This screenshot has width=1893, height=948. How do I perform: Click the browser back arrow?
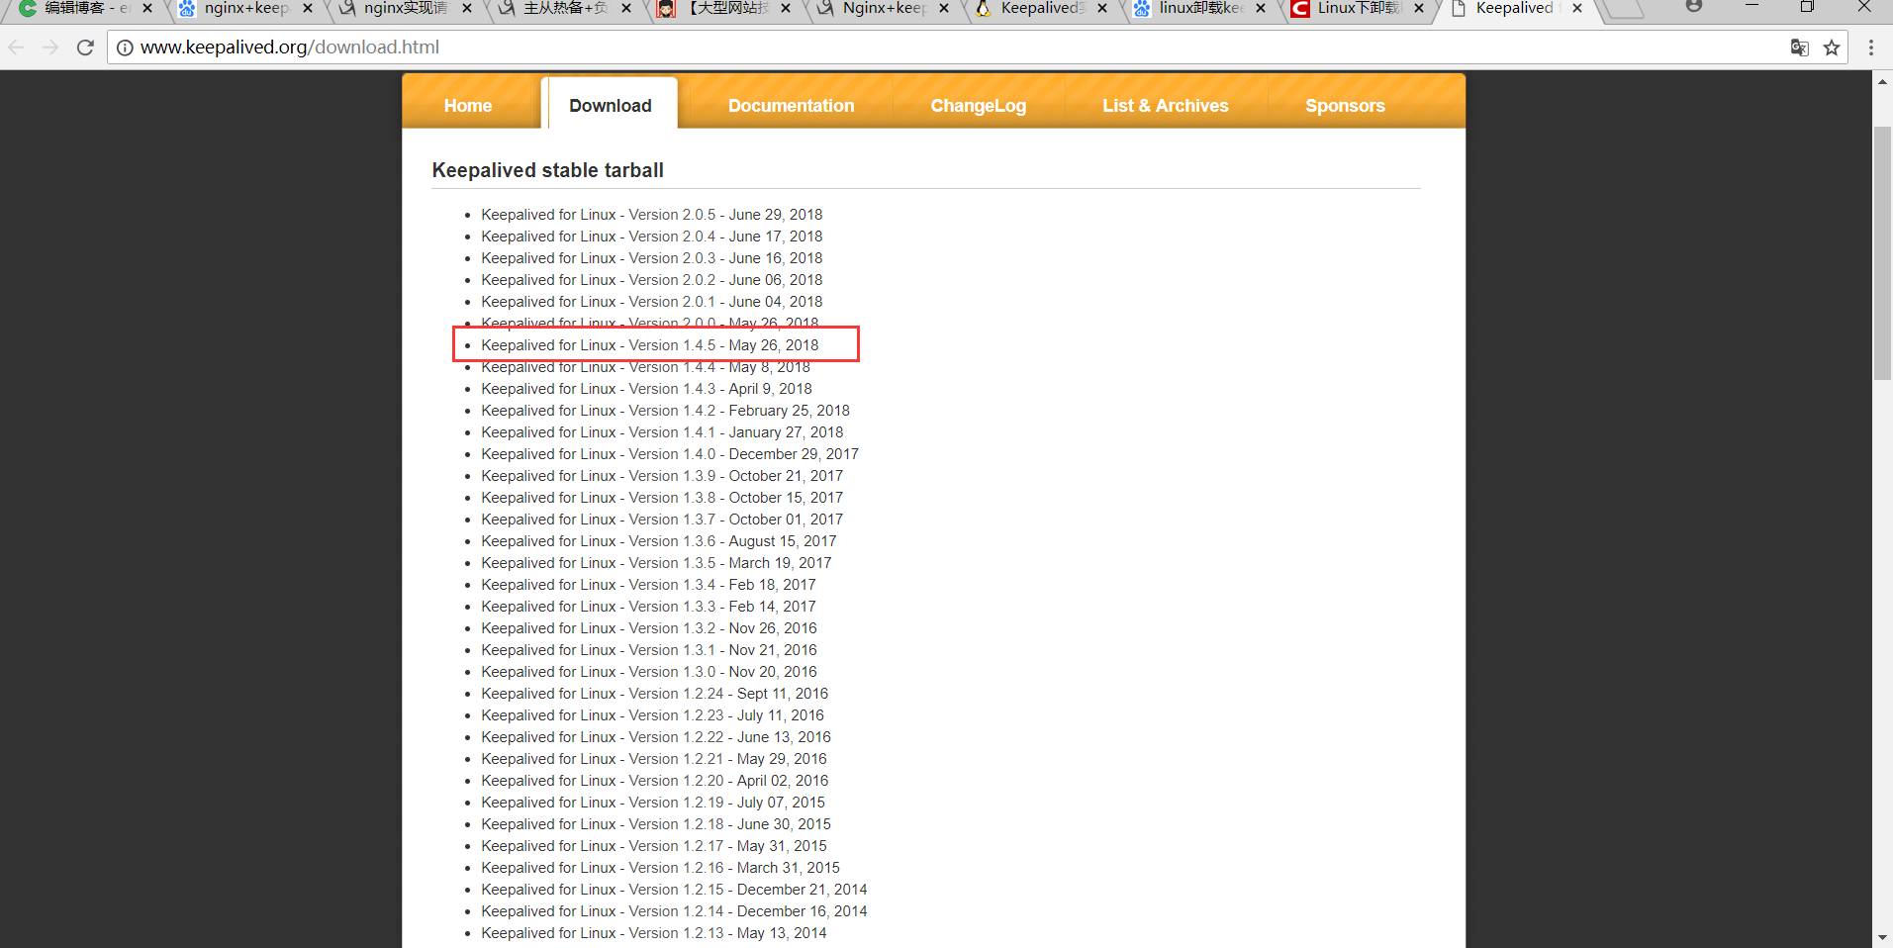coord(17,47)
